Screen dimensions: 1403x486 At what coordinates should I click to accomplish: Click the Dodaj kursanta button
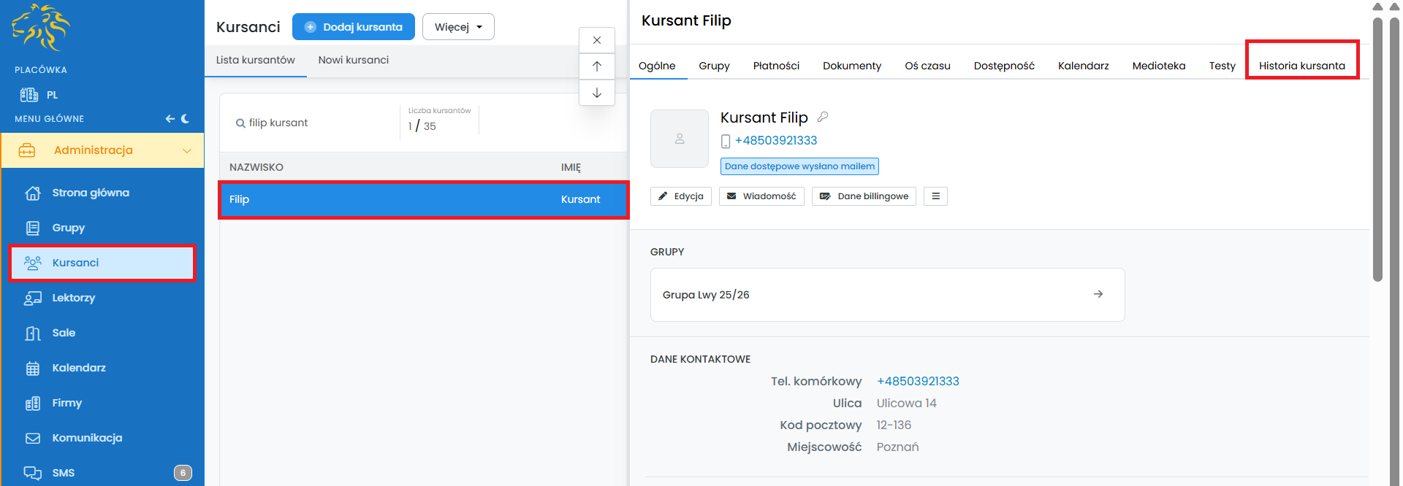(354, 27)
